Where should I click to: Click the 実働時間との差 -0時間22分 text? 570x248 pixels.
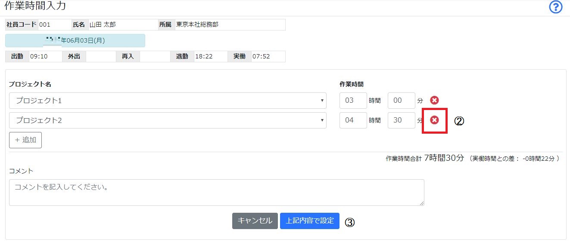click(x=514, y=159)
